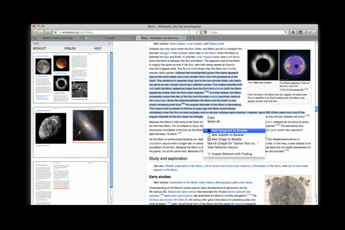Click the gray asteroid image in booklet page two
This screenshot has height=230, width=345.
click(51, 129)
